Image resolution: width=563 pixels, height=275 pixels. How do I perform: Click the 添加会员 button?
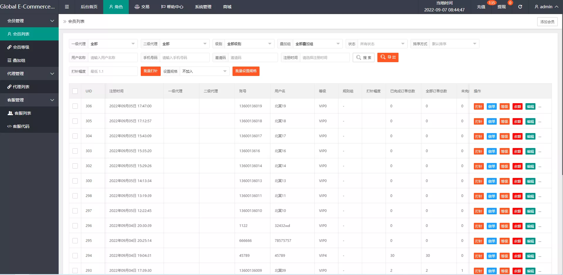pos(547,22)
